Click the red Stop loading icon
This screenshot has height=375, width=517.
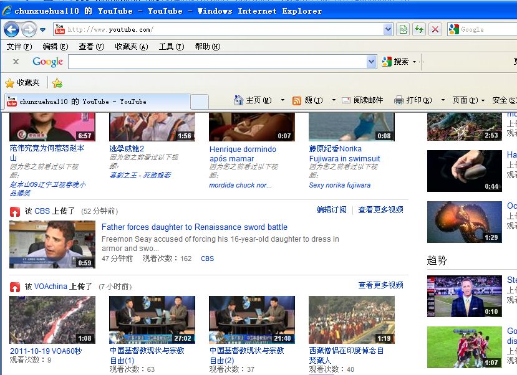click(435, 30)
